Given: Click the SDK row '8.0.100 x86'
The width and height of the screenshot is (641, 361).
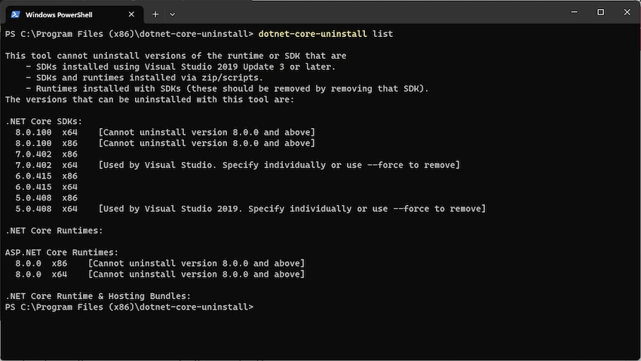Looking at the screenshot, I should point(165,143).
